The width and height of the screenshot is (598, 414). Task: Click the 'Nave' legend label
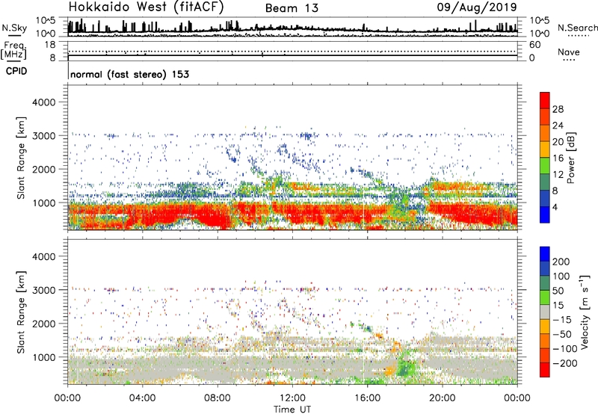568,52
